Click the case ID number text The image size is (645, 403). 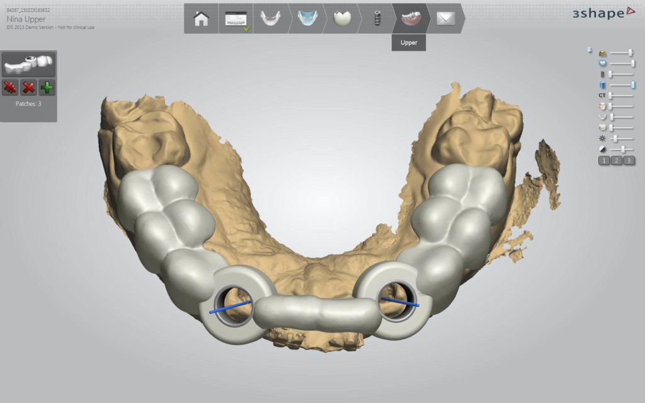[x=28, y=10]
